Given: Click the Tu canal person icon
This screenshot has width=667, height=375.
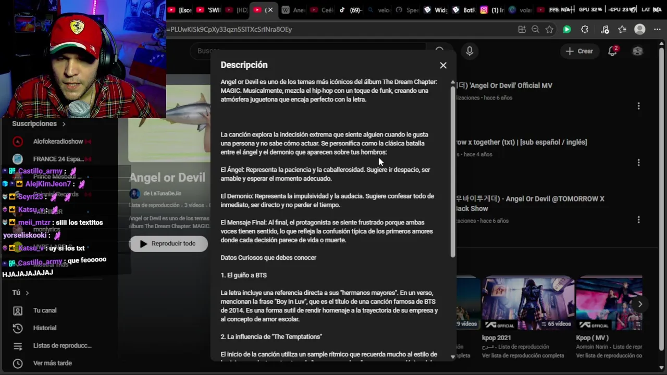Looking at the screenshot, I should click(x=18, y=310).
